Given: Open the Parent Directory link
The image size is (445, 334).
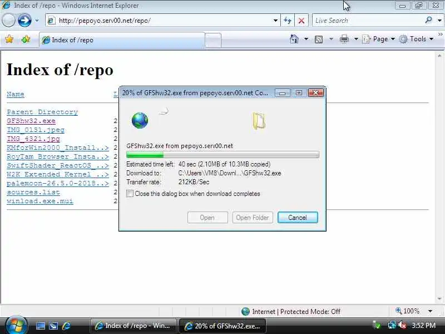Looking at the screenshot, I should point(42,112).
